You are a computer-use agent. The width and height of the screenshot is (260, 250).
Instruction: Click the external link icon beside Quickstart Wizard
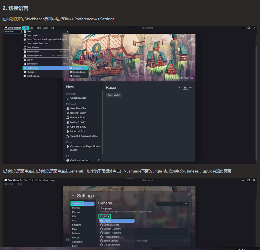(x=99, y=160)
